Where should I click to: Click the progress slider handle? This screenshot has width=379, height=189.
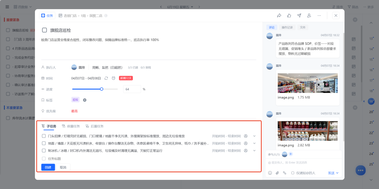101,89
